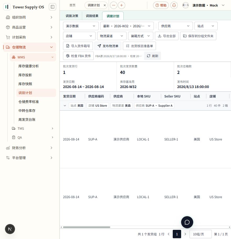Open the 出货核验准备单 button
The image size is (231, 239).
tap(139, 46)
